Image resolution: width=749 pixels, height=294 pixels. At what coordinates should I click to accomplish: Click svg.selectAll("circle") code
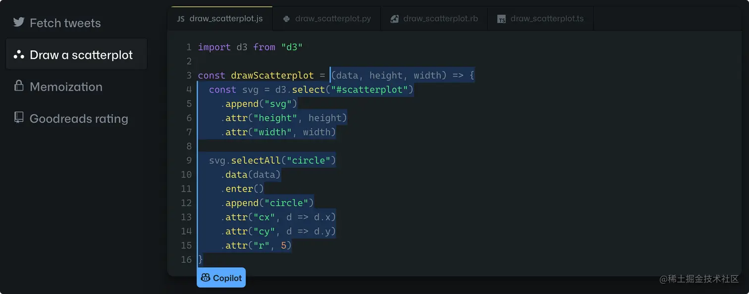[272, 160]
